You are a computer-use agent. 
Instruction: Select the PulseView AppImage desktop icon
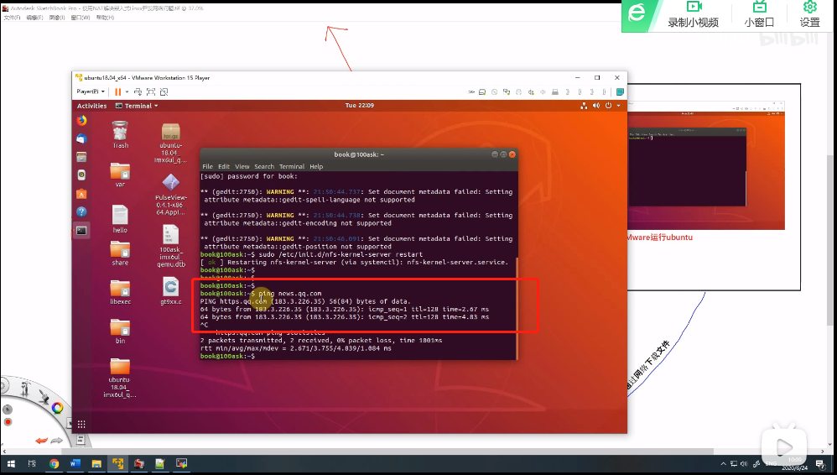[171, 195]
